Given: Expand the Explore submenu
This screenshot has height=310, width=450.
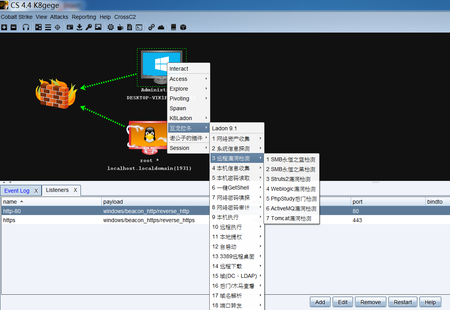Looking at the screenshot, I should pyautogui.click(x=188, y=89).
